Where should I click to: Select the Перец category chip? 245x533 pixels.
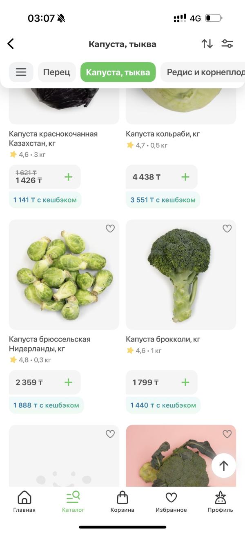pyautogui.click(x=57, y=72)
